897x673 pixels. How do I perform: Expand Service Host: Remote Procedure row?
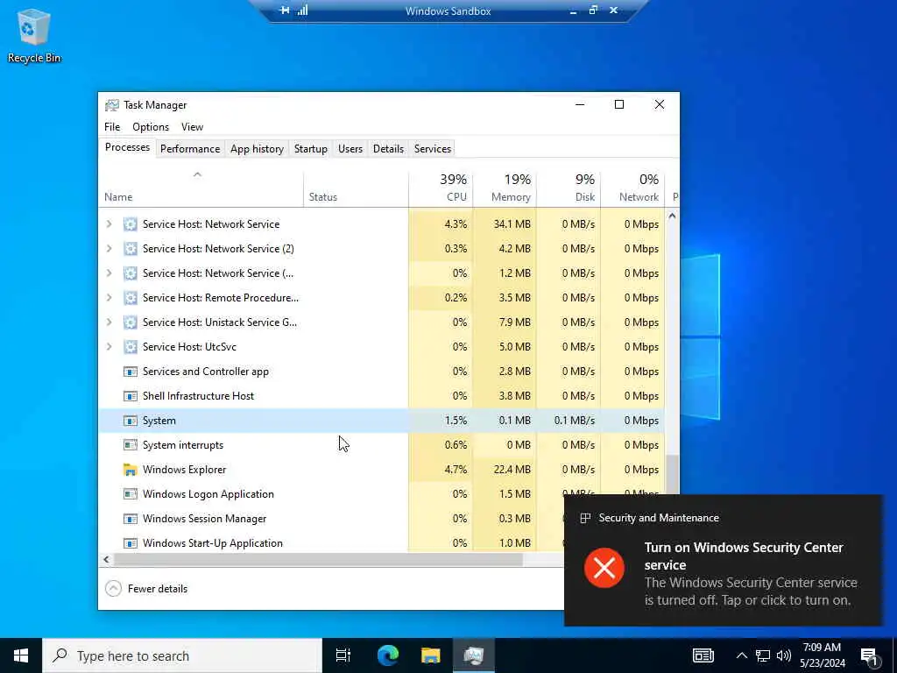click(x=109, y=298)
